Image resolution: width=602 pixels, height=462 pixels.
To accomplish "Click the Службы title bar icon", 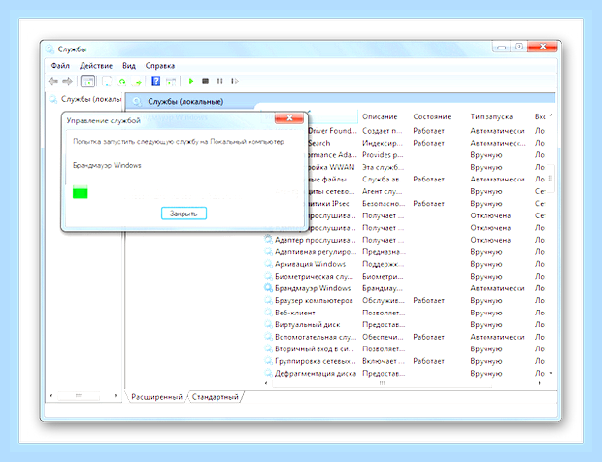I will point(50,49).
